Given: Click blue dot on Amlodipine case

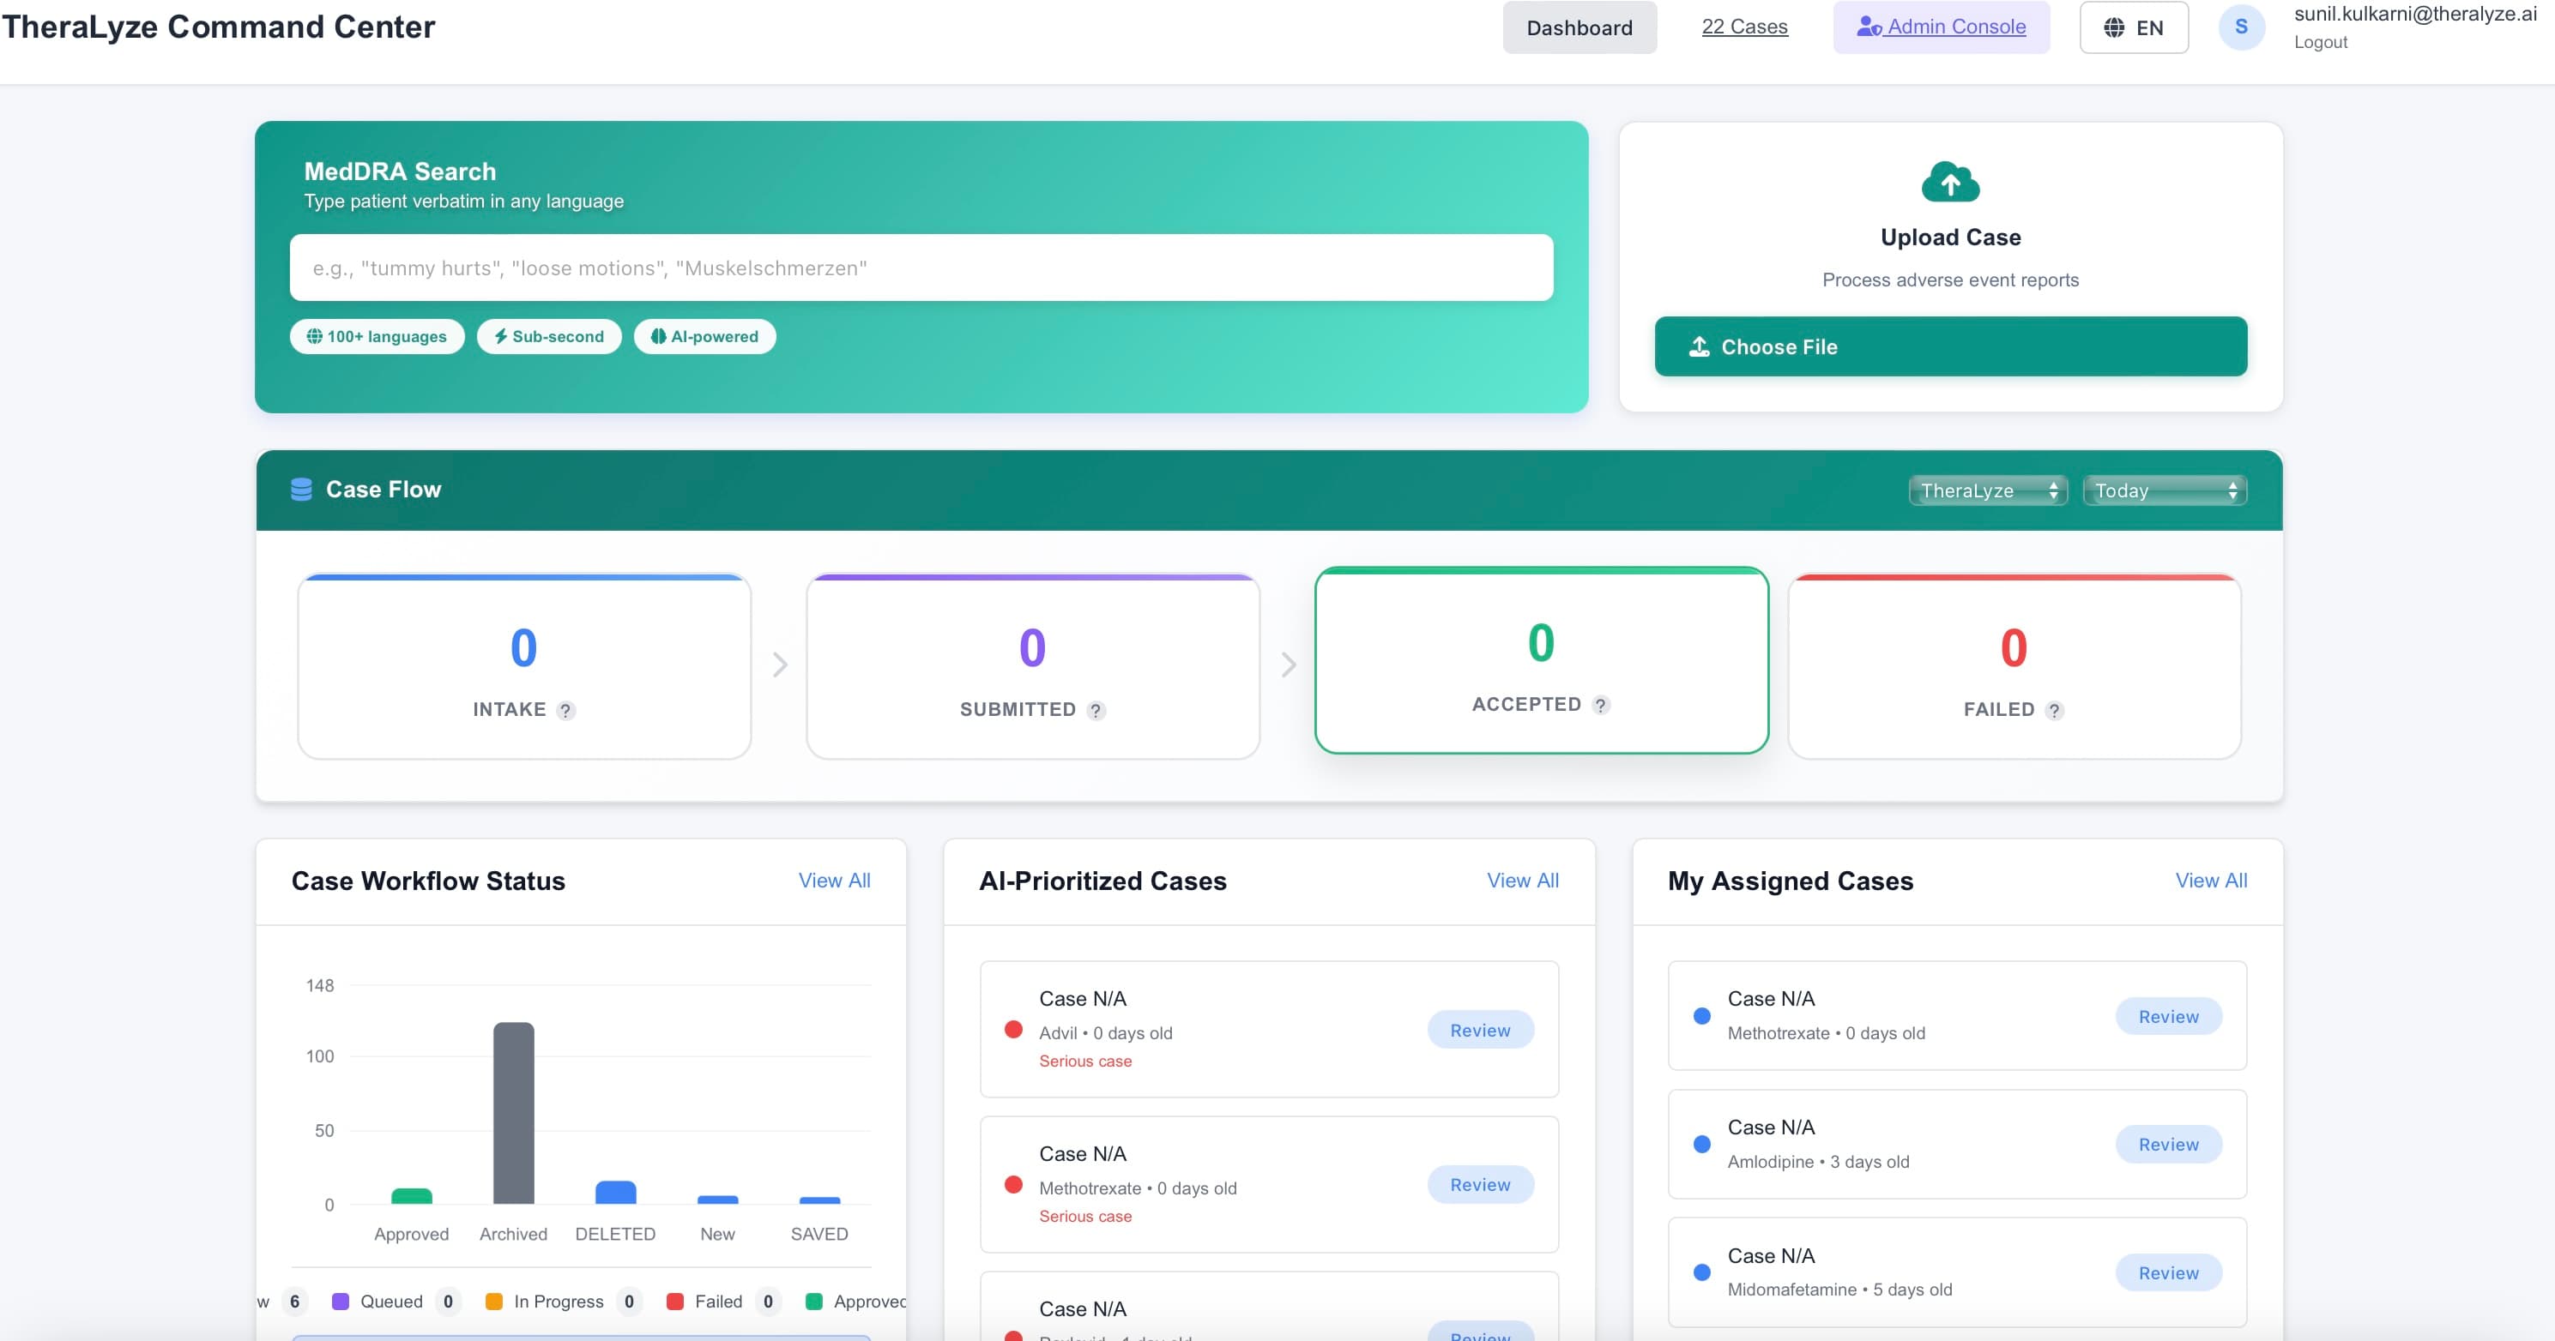Looking at the screenshot, I should tap(1702, 1145).
